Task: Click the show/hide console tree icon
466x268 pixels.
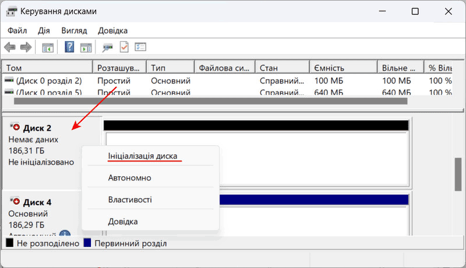Action: [48, 47]
